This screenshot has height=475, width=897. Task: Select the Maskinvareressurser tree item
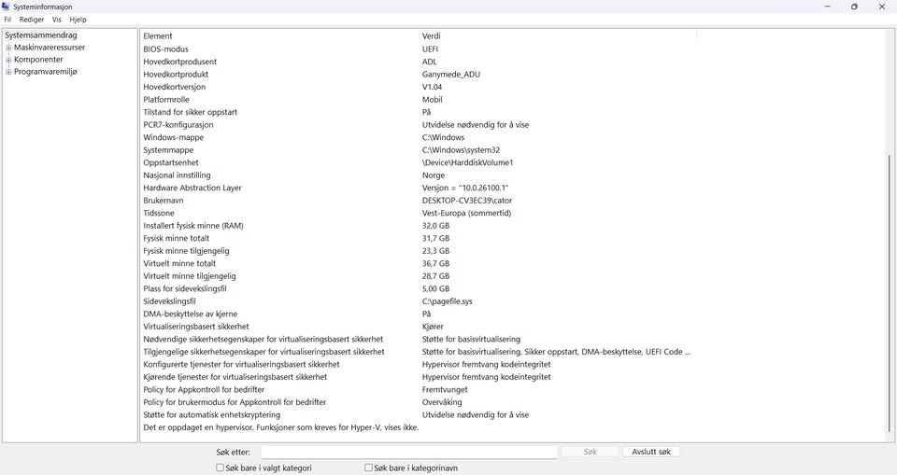50,48
